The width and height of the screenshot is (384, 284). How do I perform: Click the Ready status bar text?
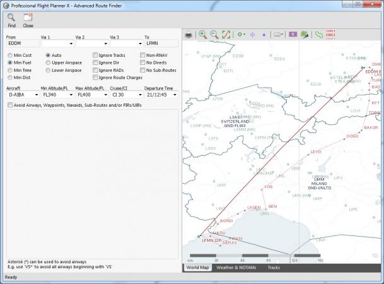pos(11,277)
